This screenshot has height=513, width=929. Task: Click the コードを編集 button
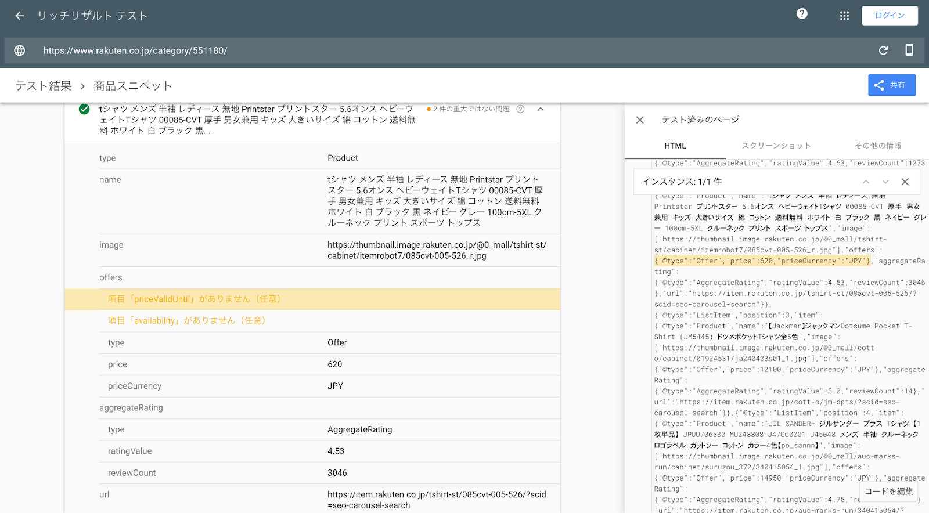[888, 492]
